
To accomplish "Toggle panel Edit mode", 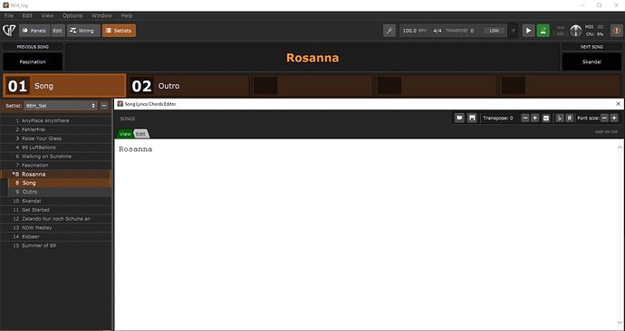I will tap(58, 31).
